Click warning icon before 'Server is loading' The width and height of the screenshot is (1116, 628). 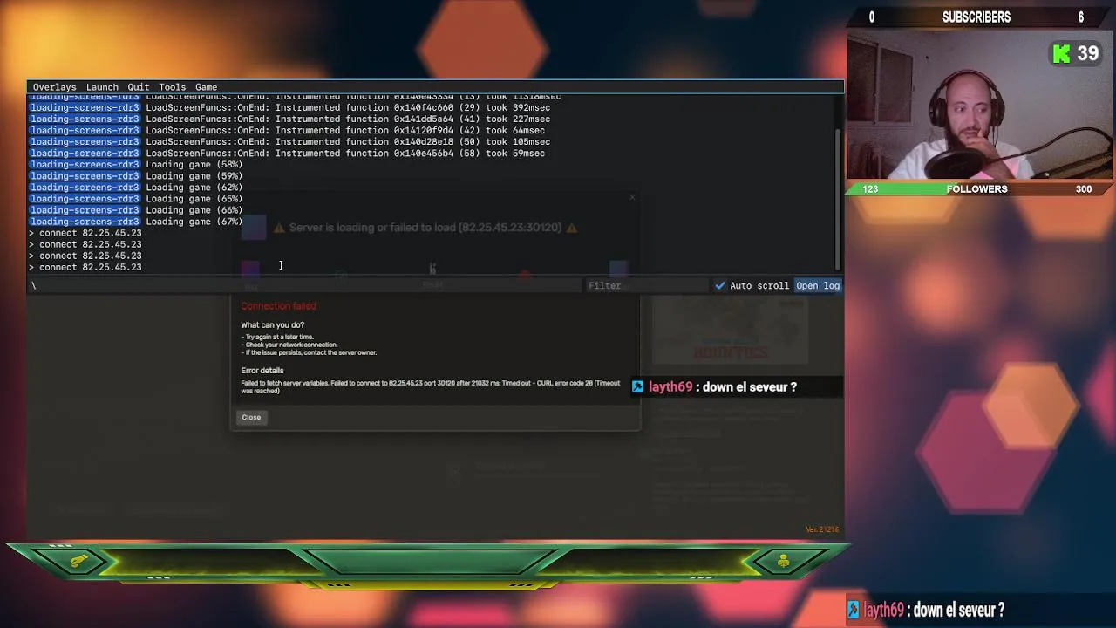[279, 228]
